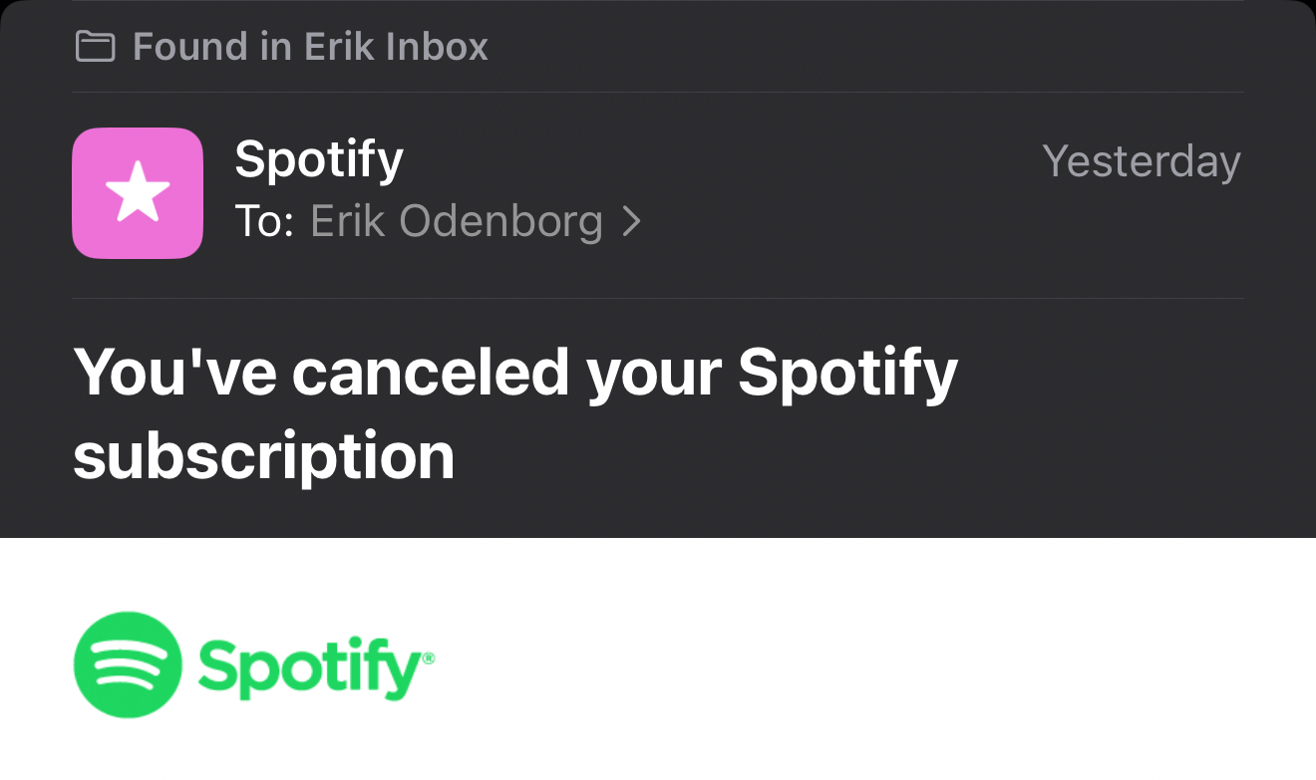Tap the word "canceled" in the subject line
This screenshot has width=1316, height=780.
pyautogui.click(x=431, y=373)
